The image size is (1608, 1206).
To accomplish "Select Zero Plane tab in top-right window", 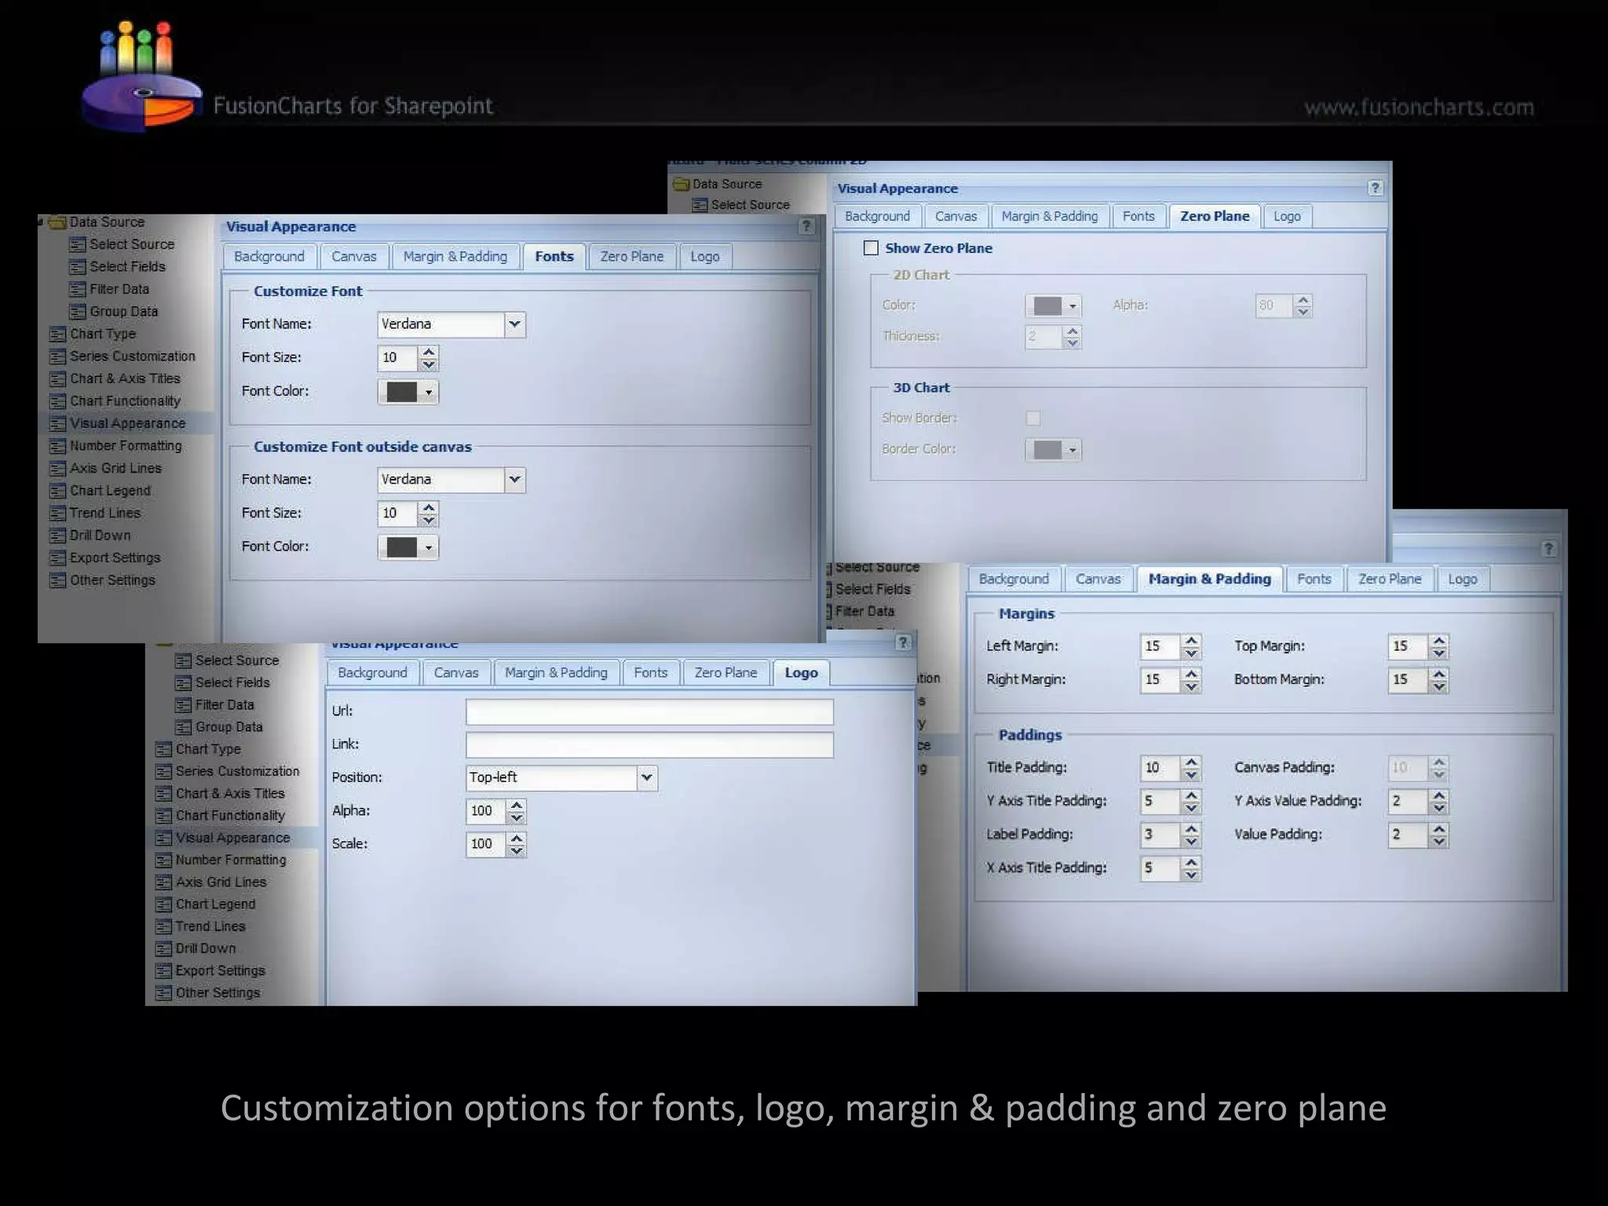I will click(1215, 216).
